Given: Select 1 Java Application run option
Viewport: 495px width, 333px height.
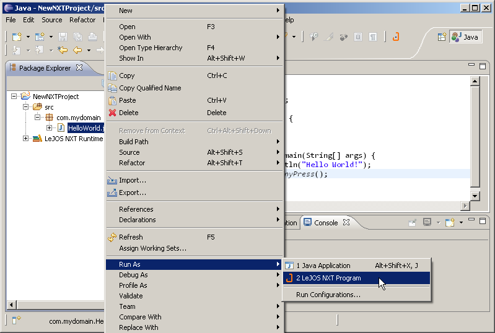Looking at the screenshot, I should 356,266.
